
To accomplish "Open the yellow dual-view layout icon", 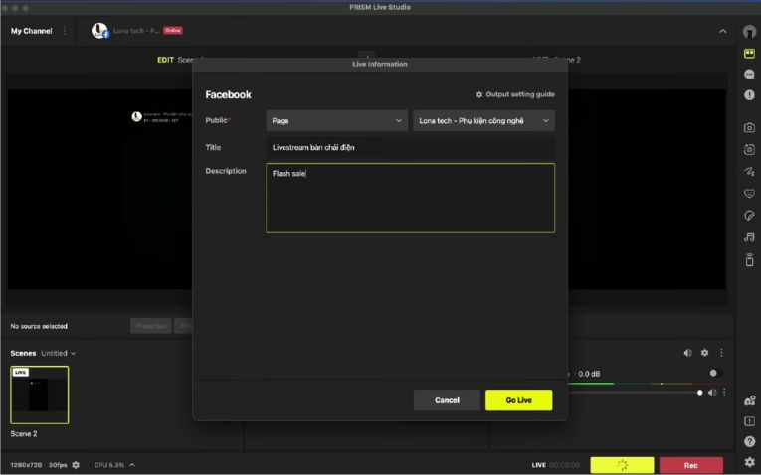I will click(x=749, y=53).
